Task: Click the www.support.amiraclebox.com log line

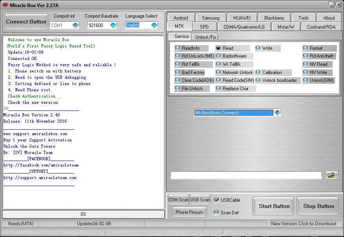Action: click(x=35, y=134)
